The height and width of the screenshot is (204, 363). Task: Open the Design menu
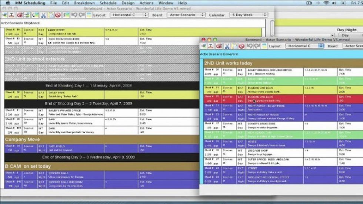click(x=128, y=3)
